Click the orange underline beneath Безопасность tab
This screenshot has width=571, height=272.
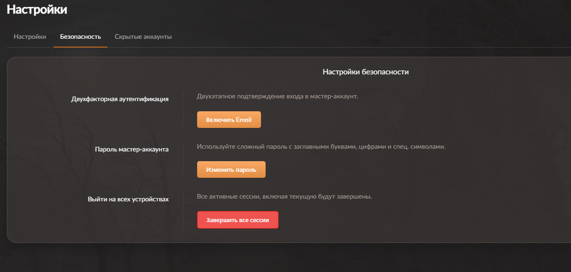(81, 47)
